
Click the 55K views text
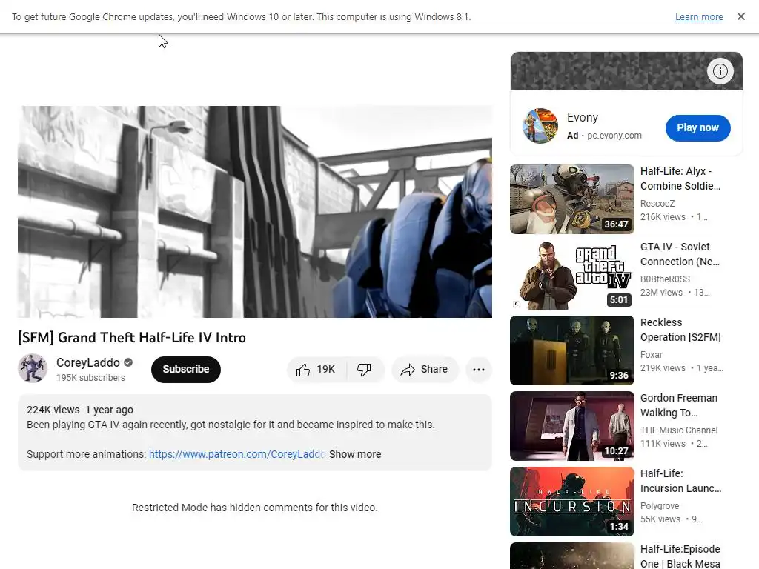pyautogui.click(x=660, y=519)
